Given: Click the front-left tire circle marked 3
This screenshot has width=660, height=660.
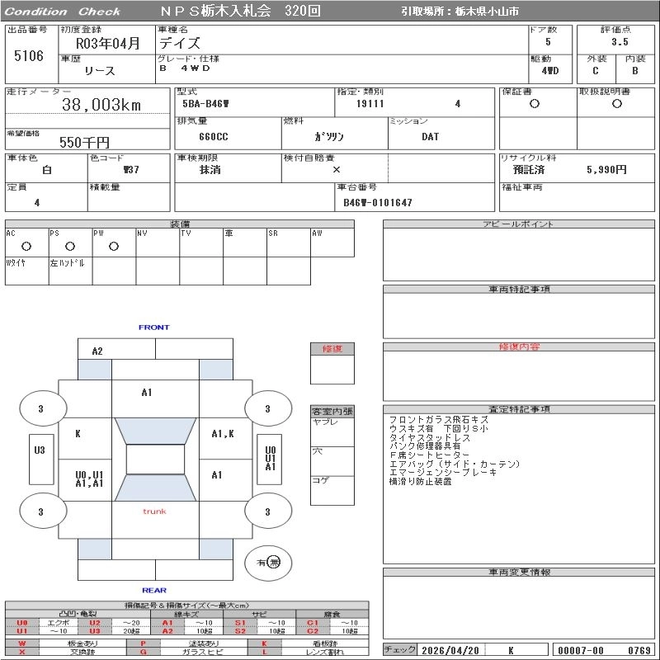Looking at the screenshot, I should tap(43, 408).
